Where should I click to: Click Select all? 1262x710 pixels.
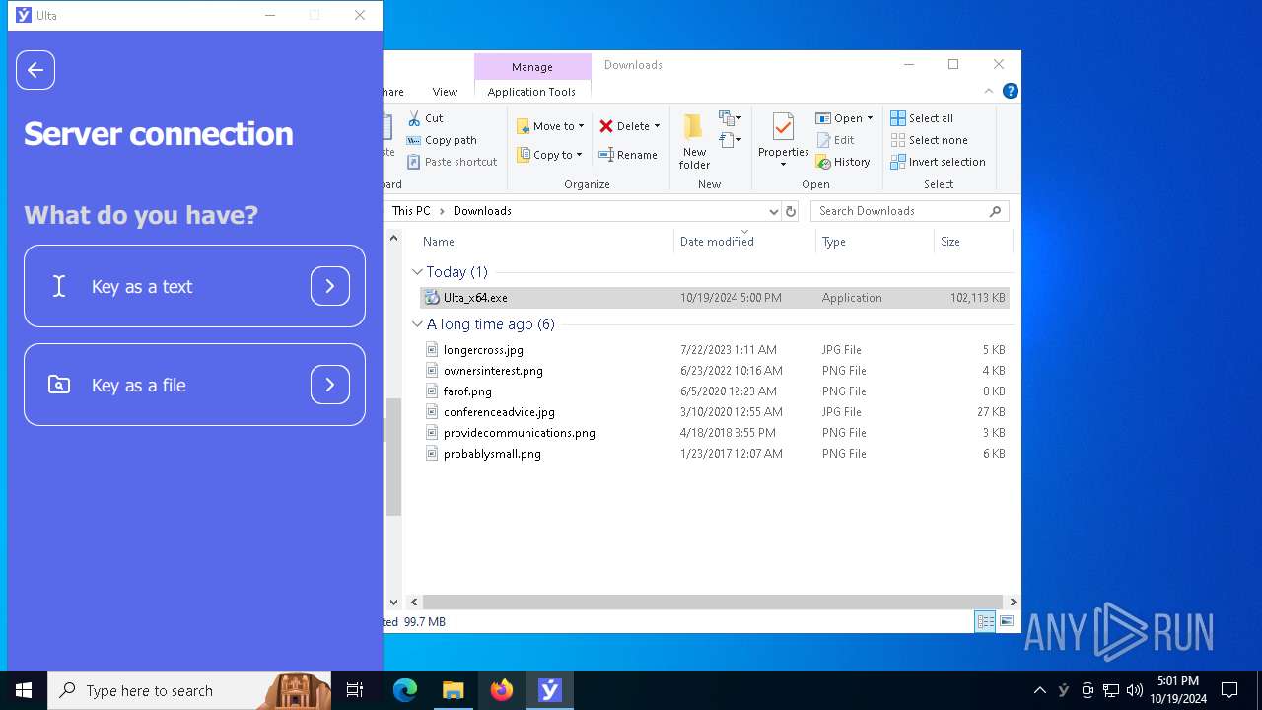click(x=922, y=118)
